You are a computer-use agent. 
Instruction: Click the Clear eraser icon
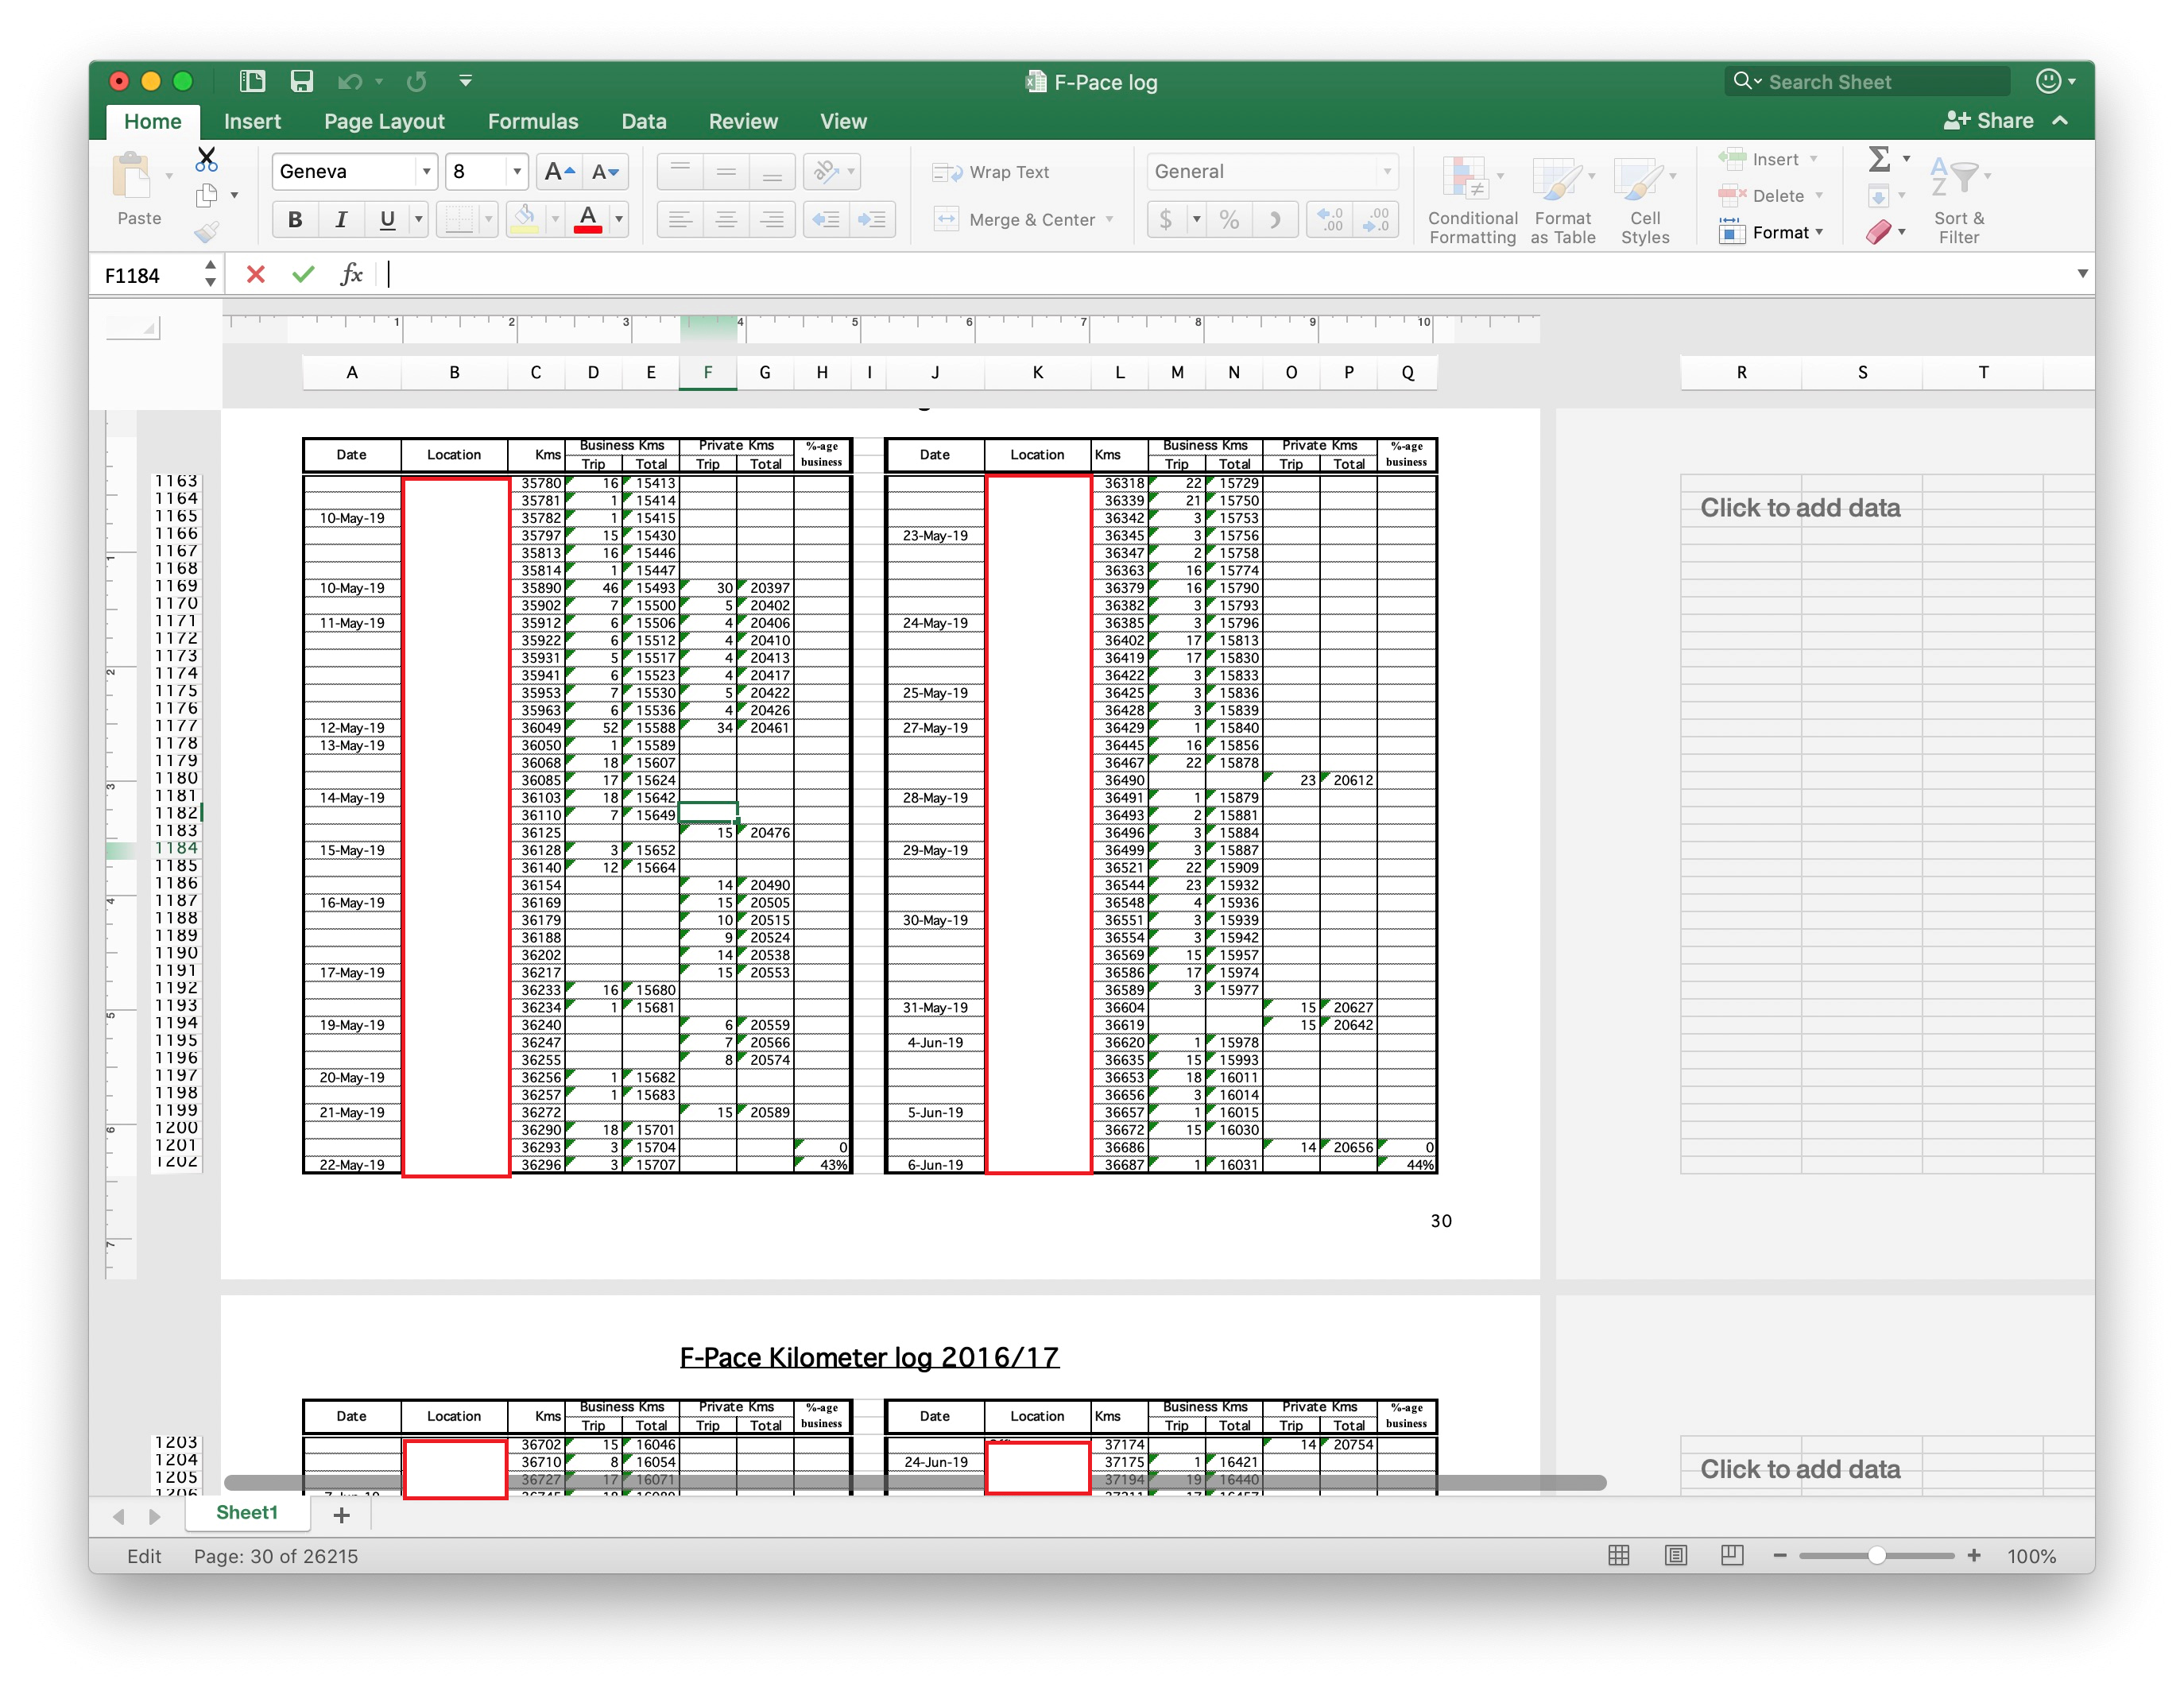point(1879,233)
